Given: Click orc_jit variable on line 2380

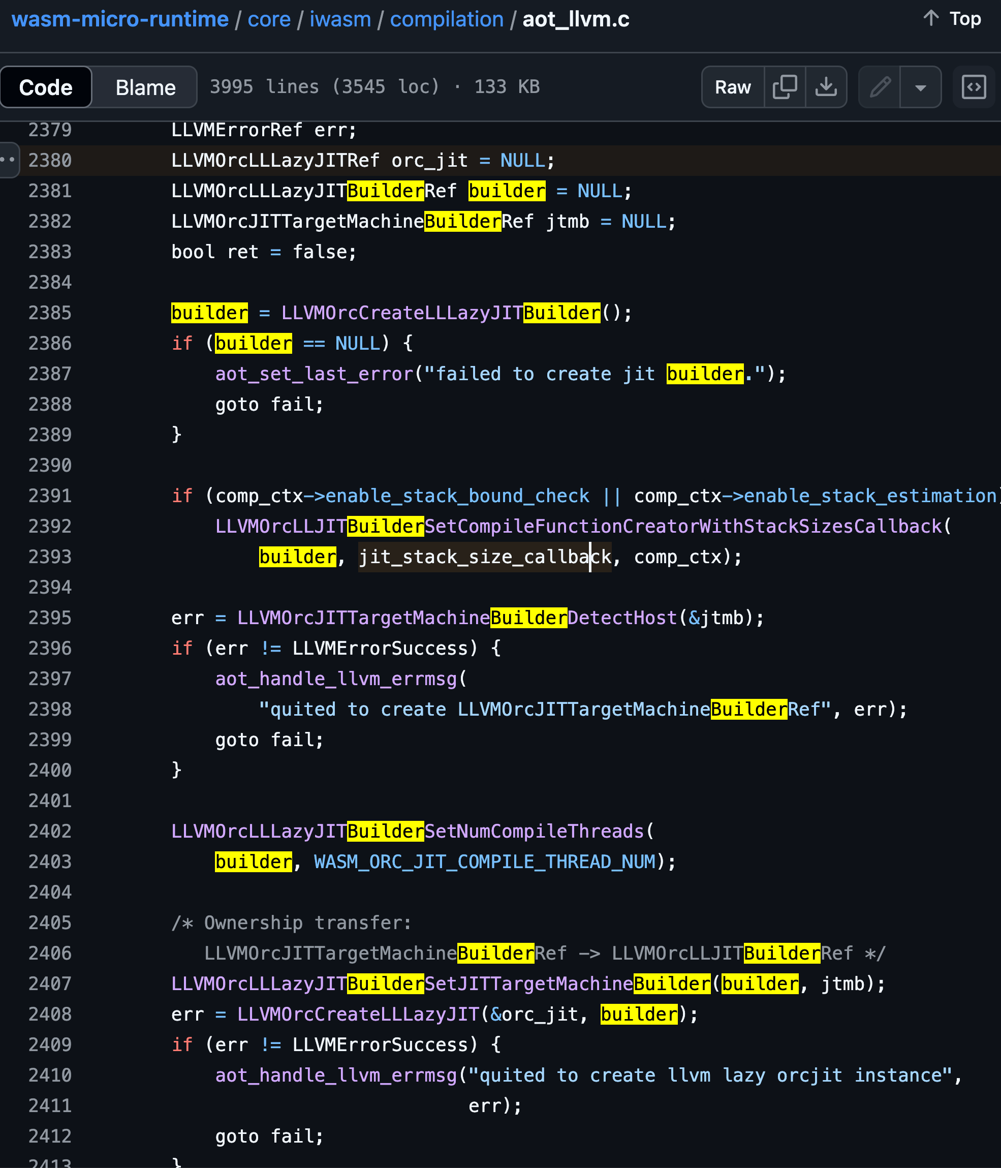Looking at the screenshot, I should coord(429,160).
